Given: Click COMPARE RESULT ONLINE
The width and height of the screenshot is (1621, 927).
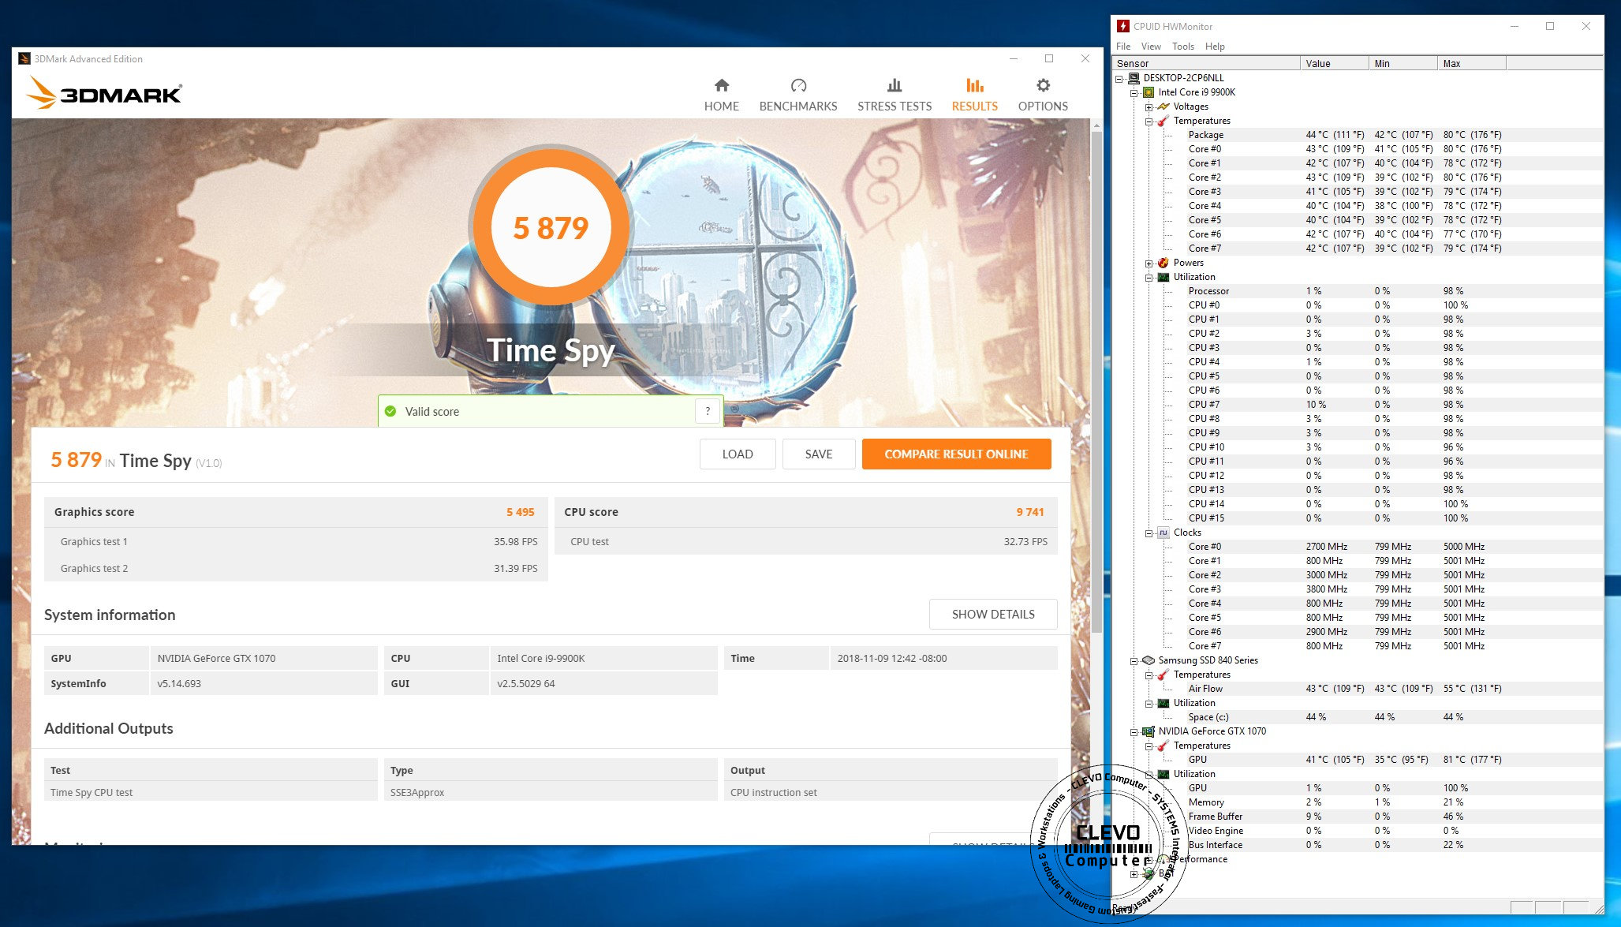Looking at the screenshot, I should point(956,454).
